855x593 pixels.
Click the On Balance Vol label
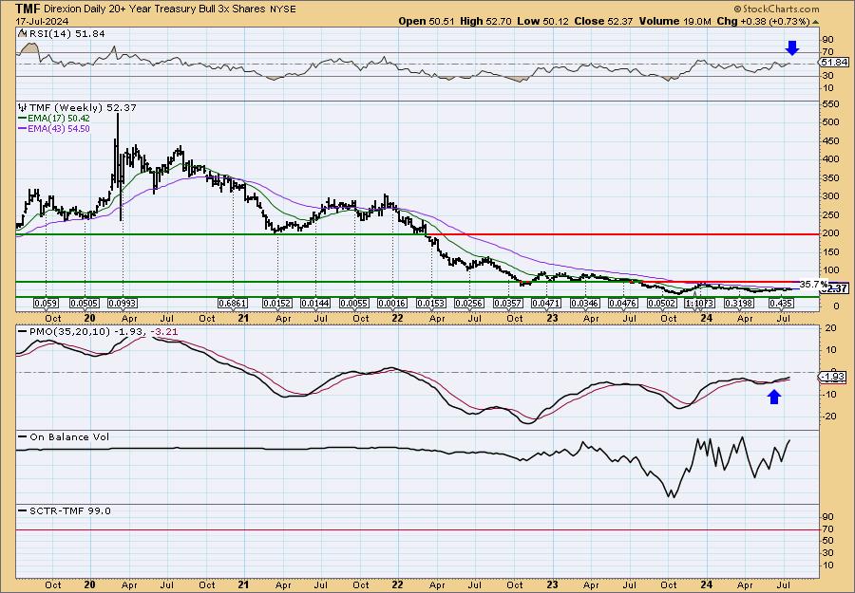pyautogui.click(x=69, y=436)
